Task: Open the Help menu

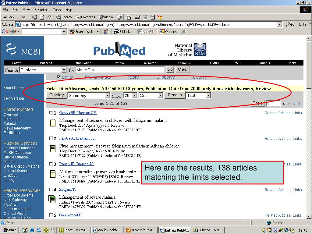Action: point(69,10)
